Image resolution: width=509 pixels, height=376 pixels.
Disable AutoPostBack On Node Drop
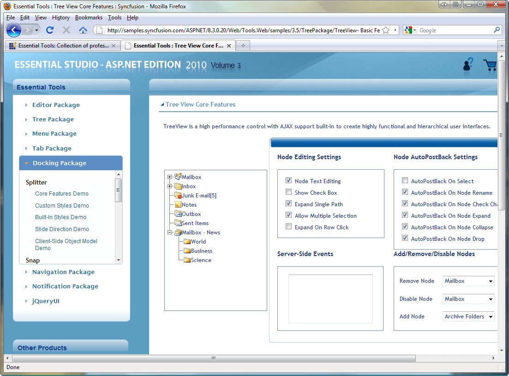click(405, 238)
